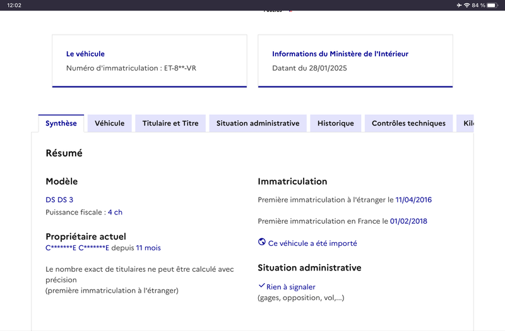This screenshot has height=331, width=505.
Task: Click the 'Rien à signaler' status text
Action: coord(291,287)
